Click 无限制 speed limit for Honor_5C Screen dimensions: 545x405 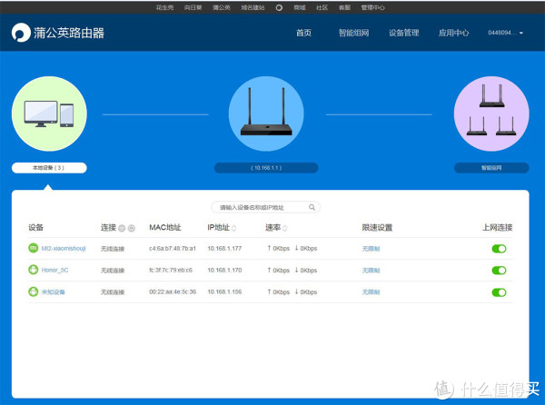372,270
